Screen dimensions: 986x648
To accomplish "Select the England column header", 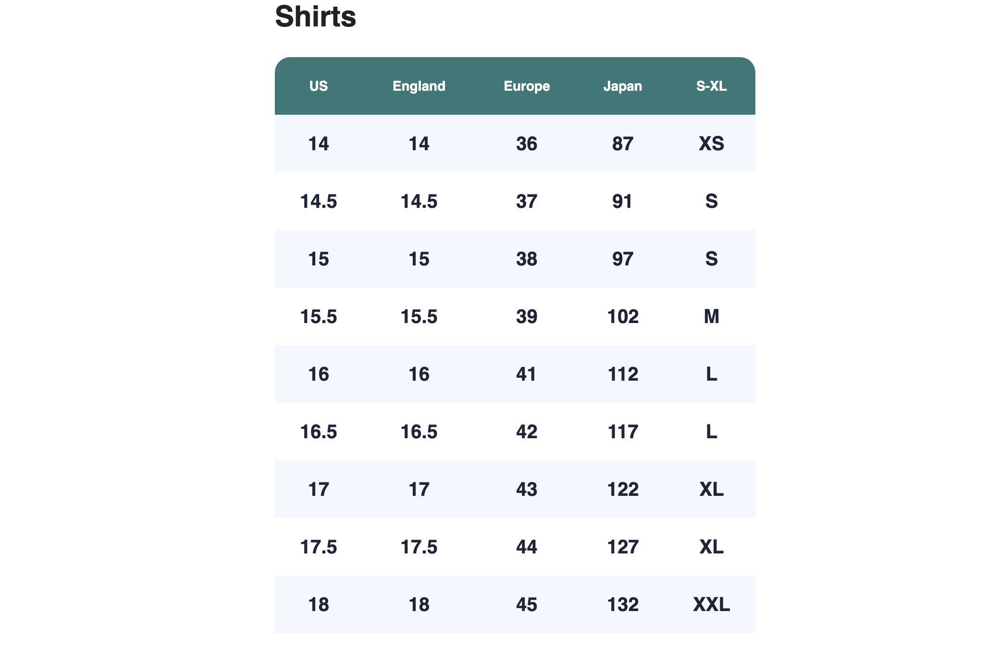I will pos(419,86).
